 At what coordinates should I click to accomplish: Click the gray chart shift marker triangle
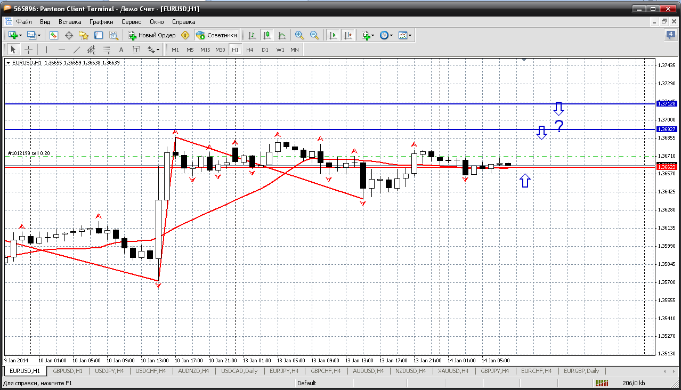(x=524, y=60)
